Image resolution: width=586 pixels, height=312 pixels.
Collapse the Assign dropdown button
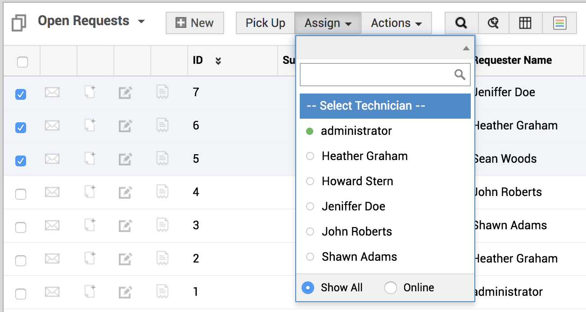click(328, 23)
